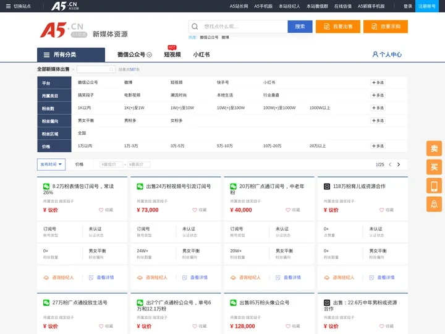445x334 pixels.
Task: Consult broker for the 8.2万粉 listing
Action: [x=59, y=278]
